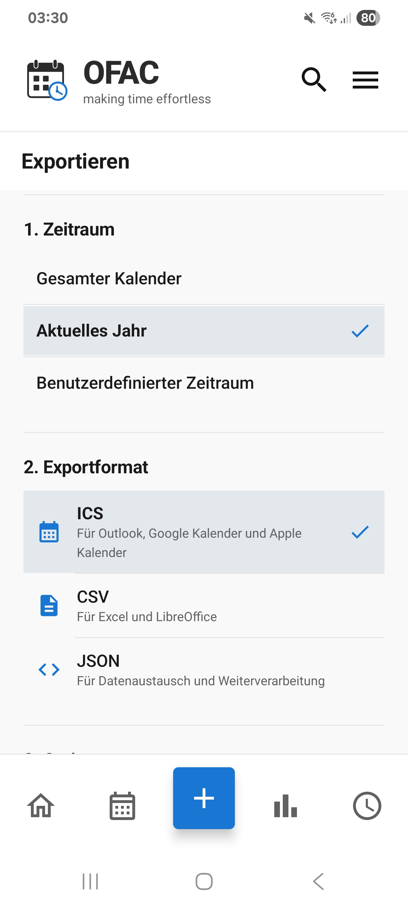Tap the Android back navigation arrow
This screenshot has width=408, height=908.
click(x=318, y=882)
